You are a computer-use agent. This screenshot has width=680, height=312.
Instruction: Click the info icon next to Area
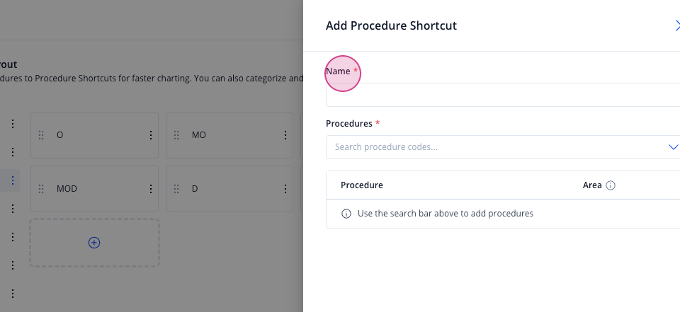[x=611, y=185]
